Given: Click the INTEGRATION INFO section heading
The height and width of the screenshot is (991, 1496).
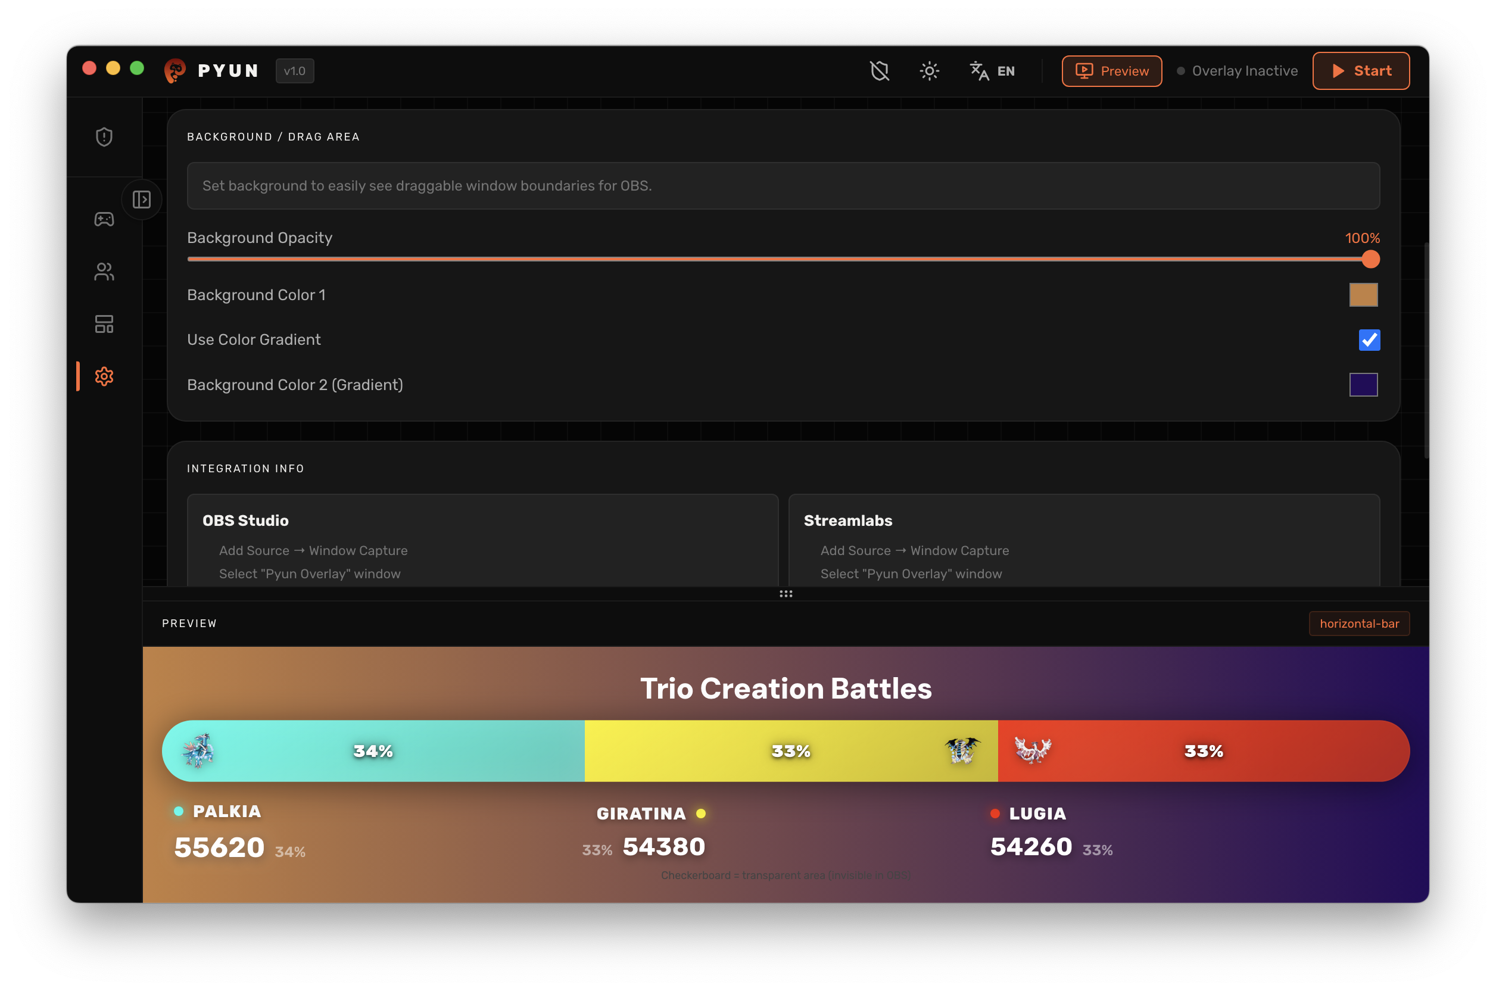Looking at the screenshot, I should point(245,468).
